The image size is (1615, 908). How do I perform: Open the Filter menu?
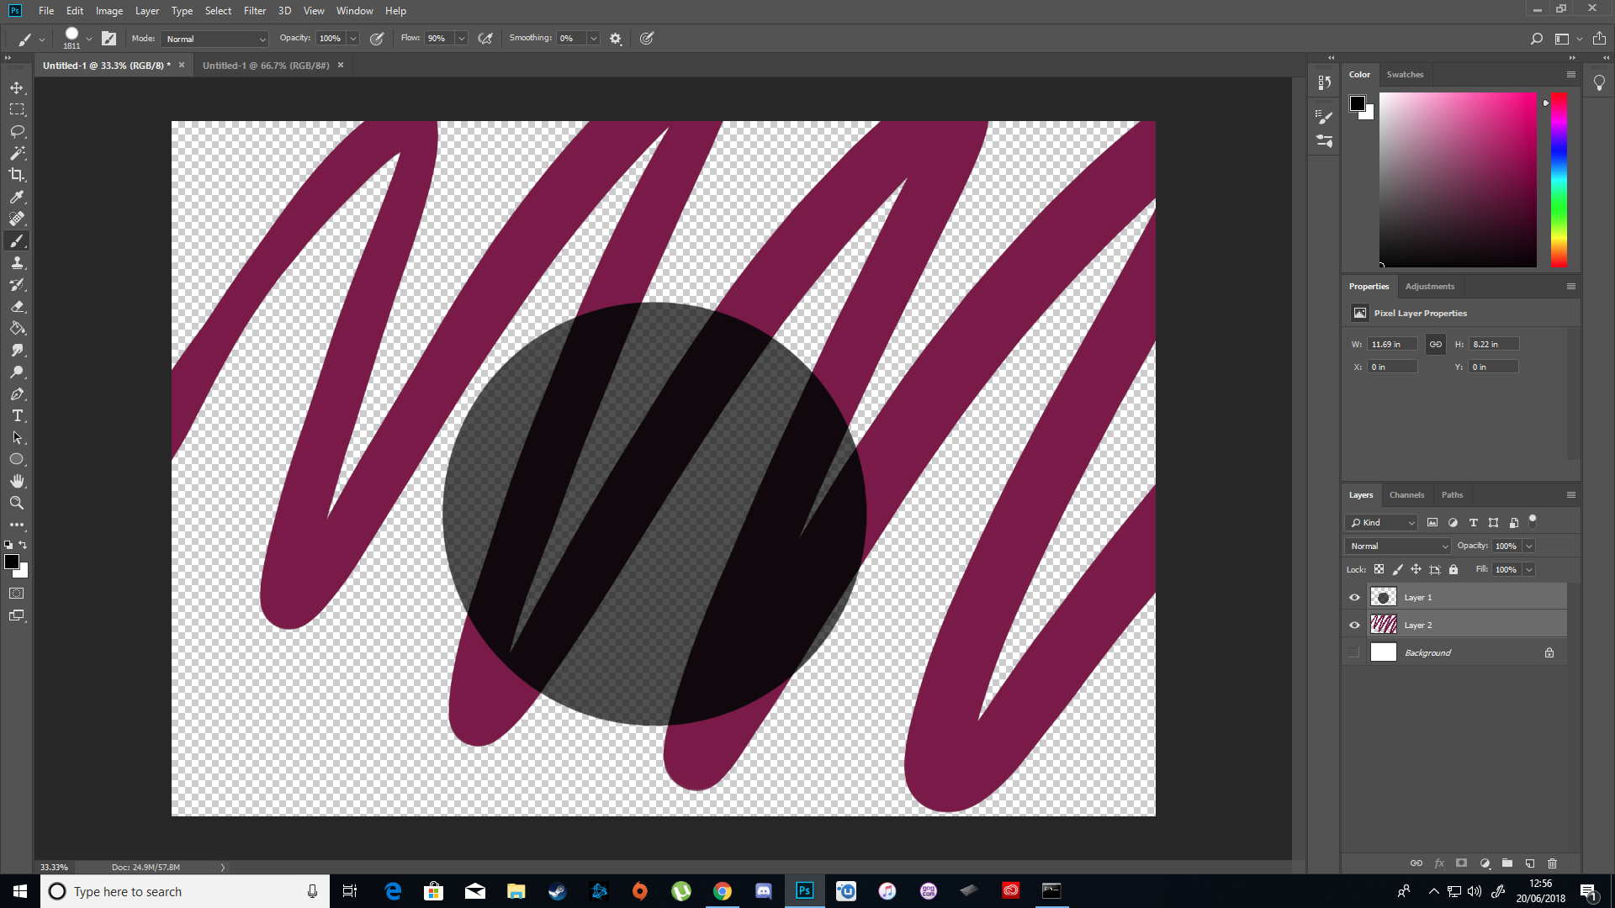click(255, 11)
